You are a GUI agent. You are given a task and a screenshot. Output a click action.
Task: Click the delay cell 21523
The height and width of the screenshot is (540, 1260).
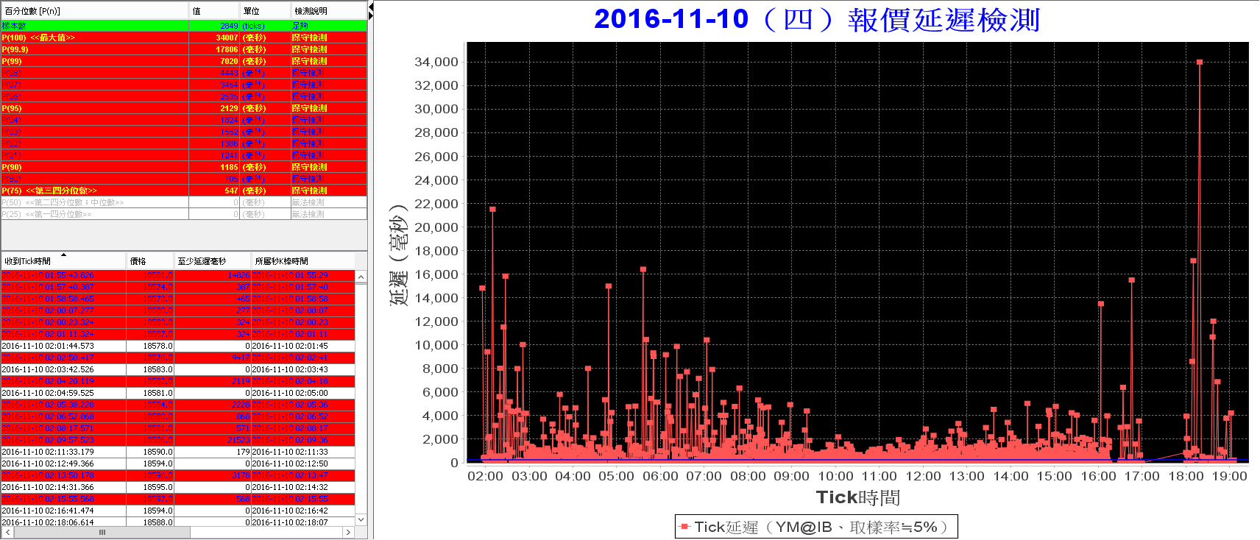pos(213,440)
